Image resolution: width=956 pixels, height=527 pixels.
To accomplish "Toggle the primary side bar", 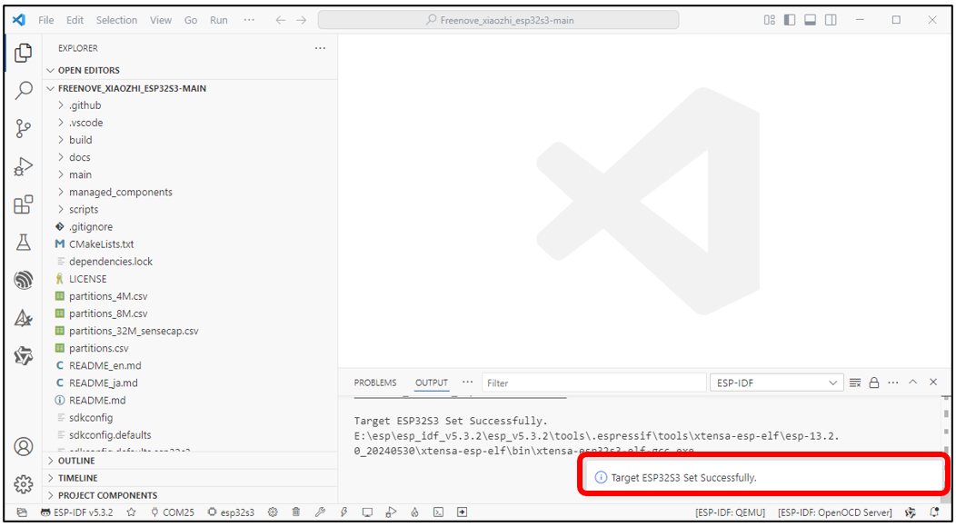I will (x=790, y=20).
